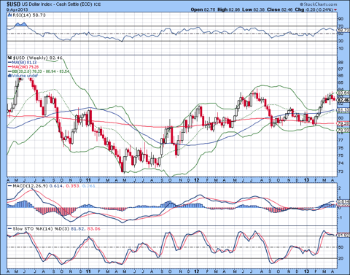Click the '11' year marker under the price panel
The width and height of the screenshot is (350, 275).
[x=88, y=180]
